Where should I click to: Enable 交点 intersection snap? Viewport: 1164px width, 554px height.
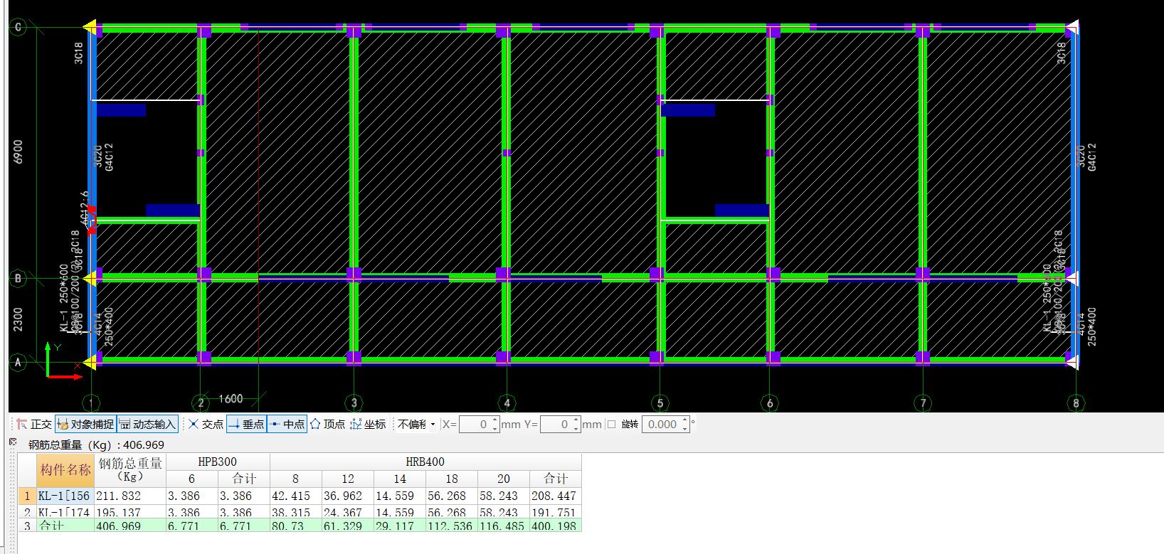(206, 425)
